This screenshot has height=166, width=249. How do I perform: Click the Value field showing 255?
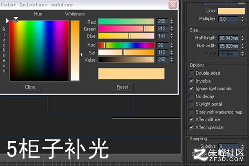163,59
